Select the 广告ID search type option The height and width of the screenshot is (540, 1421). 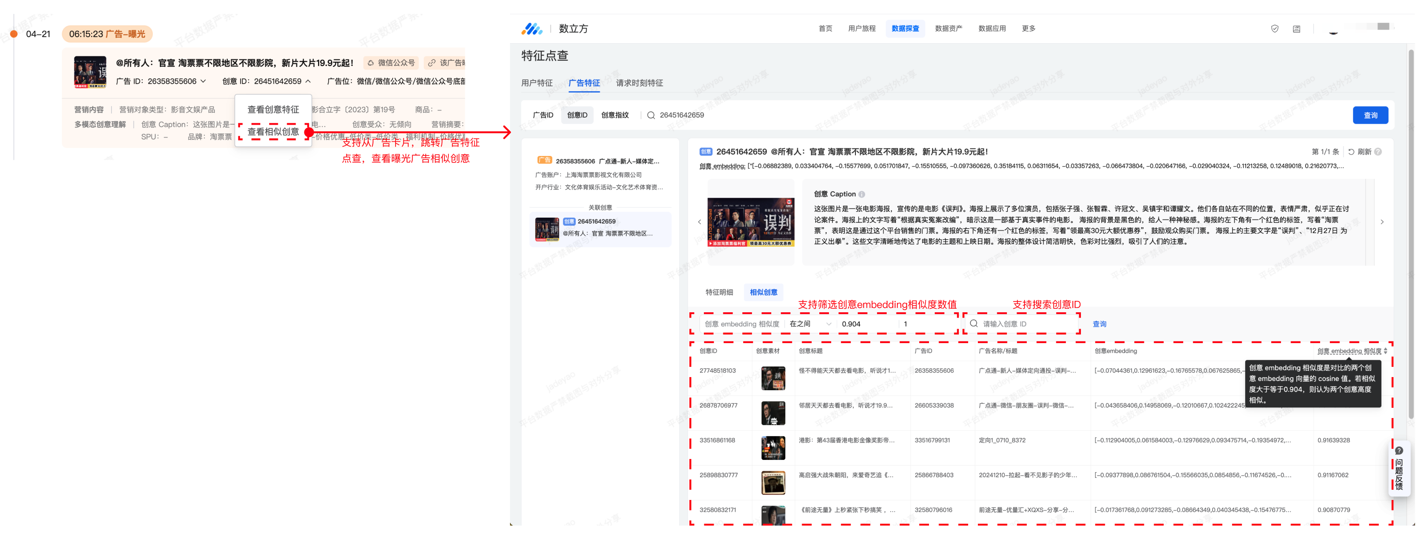[x=543, y=115]
